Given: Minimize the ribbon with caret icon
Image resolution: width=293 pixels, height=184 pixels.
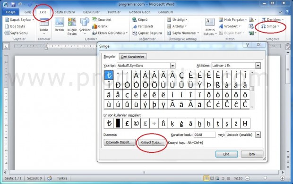Looking at the screenshot, I should click(281, 12).
